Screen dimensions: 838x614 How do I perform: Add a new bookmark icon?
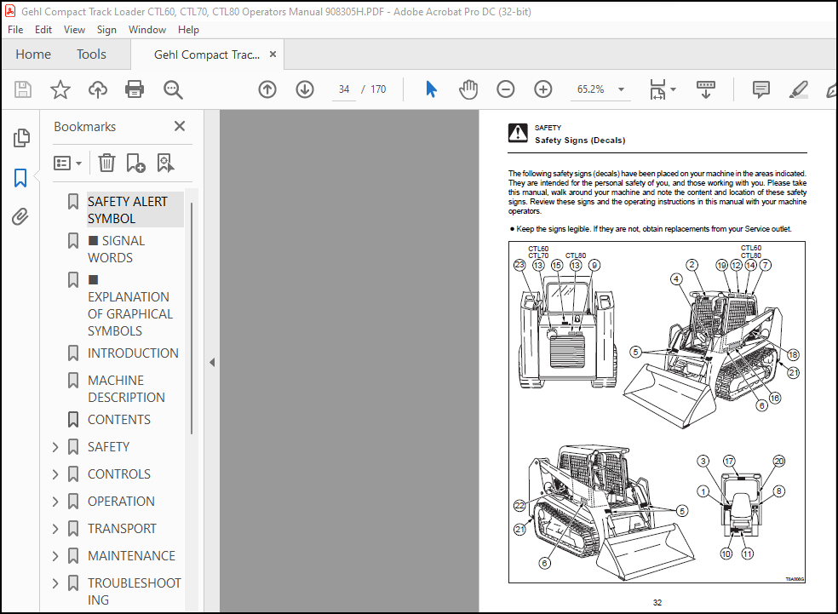(x=135, y=163)
